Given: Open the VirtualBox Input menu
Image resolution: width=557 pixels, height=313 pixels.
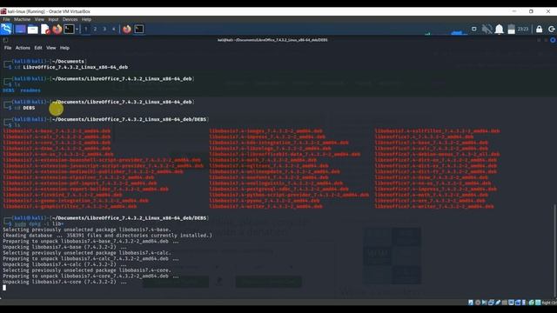Looking at the screenshot, I should point(53,19).
